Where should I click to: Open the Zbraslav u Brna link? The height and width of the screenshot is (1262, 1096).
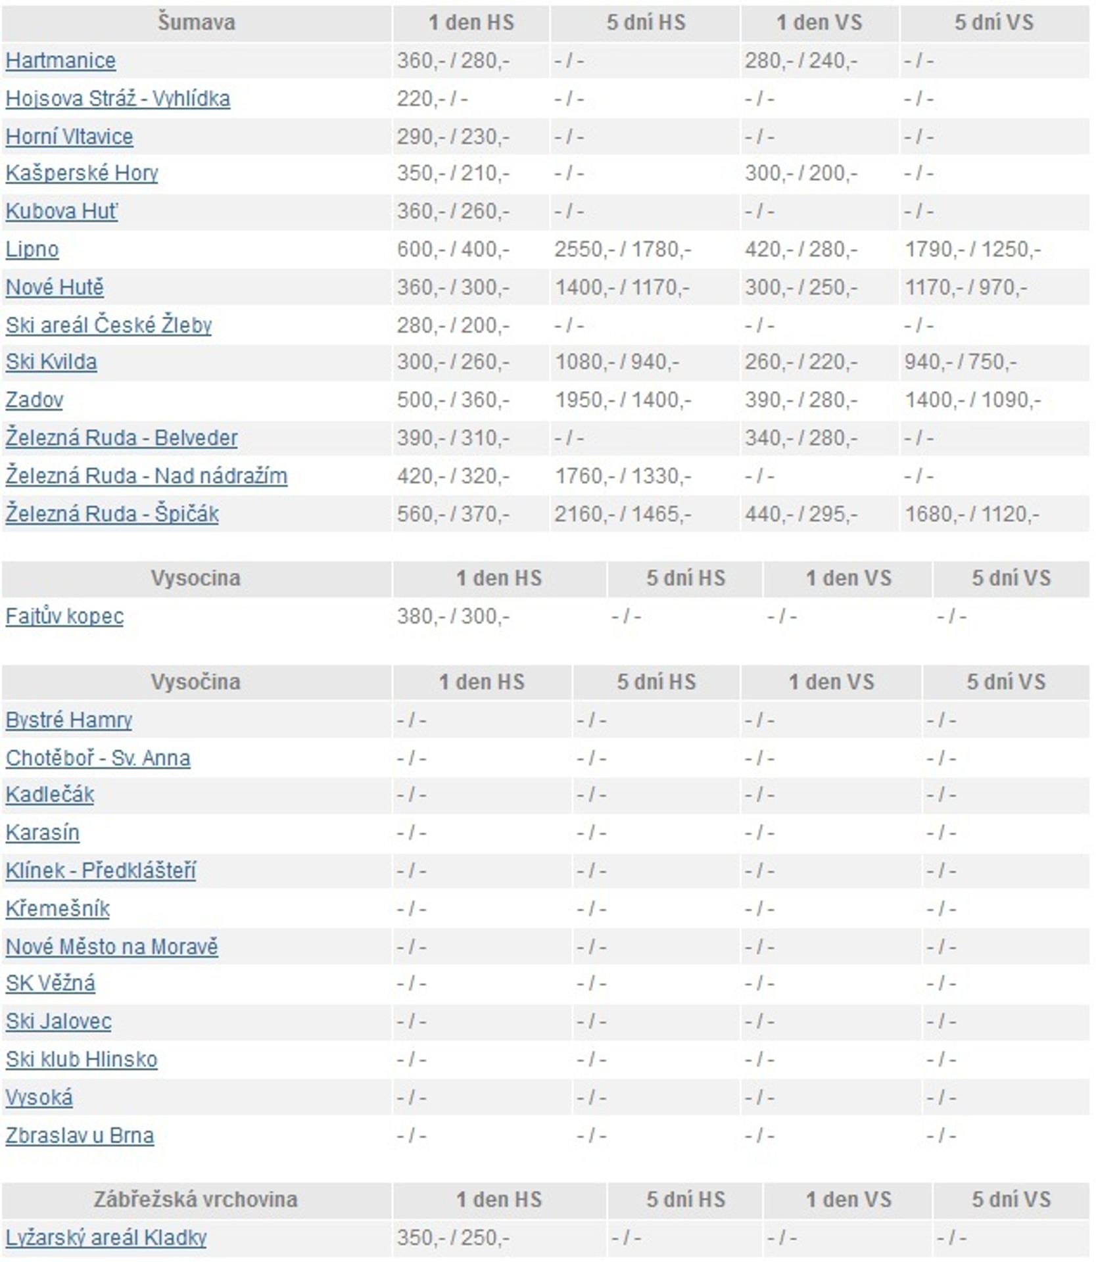pos(80,1135)
